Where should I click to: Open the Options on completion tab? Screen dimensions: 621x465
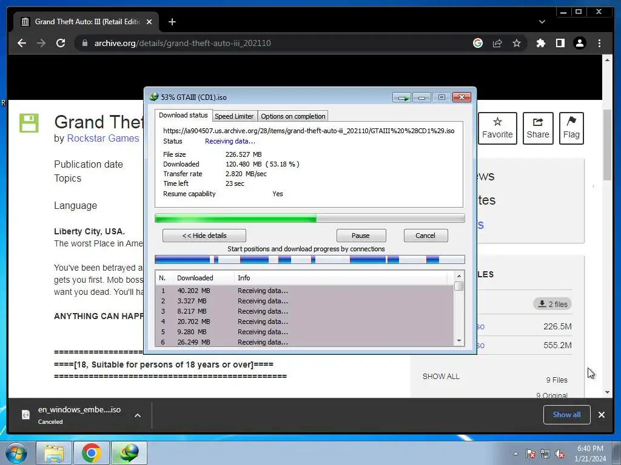click(293, 116)
